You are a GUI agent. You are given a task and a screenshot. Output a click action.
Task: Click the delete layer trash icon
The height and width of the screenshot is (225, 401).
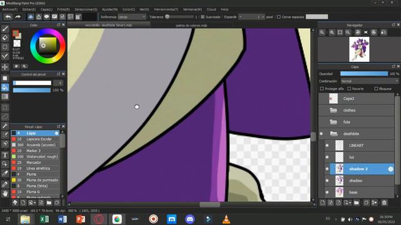click(384, 202)
